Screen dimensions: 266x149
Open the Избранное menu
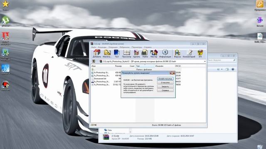click(124, 47)
